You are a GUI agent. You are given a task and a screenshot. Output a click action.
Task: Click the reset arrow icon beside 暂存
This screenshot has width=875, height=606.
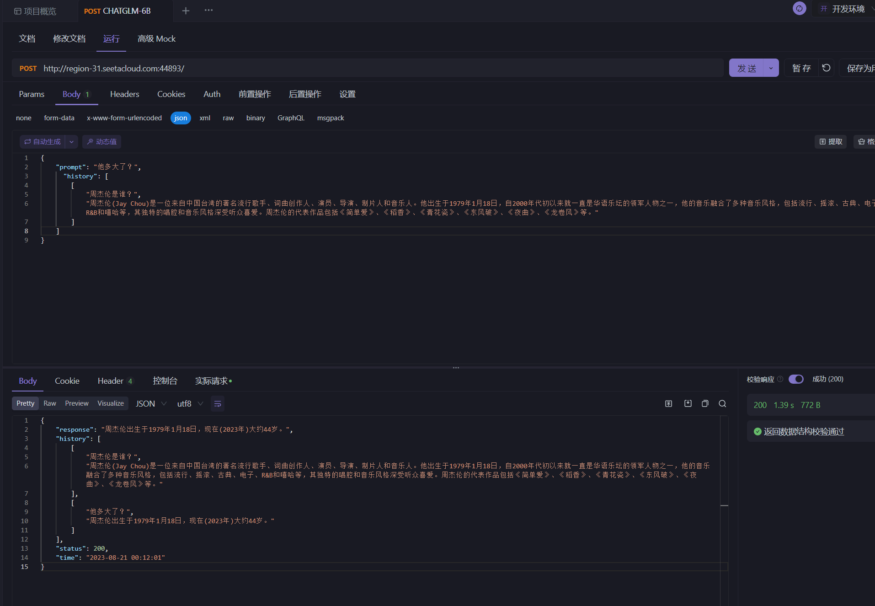tap(826, 68)
